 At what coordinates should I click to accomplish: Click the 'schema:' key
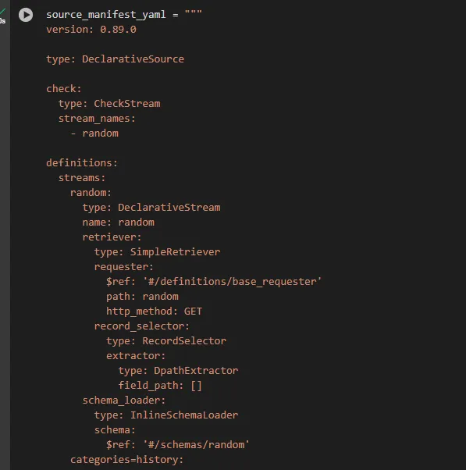click(115, 430)
